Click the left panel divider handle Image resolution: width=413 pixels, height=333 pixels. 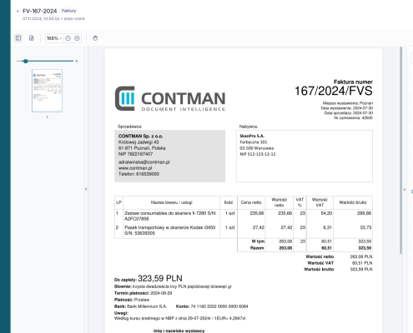86,189
